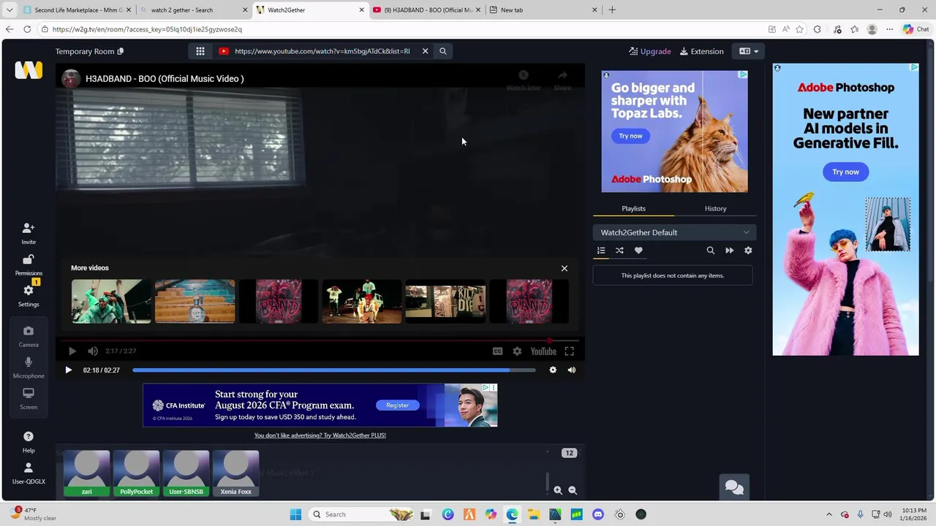Click the H3ADBAND channel avatar
Viewport: 936px width, 526px height.
pos(71,78)
